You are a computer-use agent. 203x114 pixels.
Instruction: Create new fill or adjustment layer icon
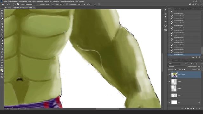[x=191, y=108]
